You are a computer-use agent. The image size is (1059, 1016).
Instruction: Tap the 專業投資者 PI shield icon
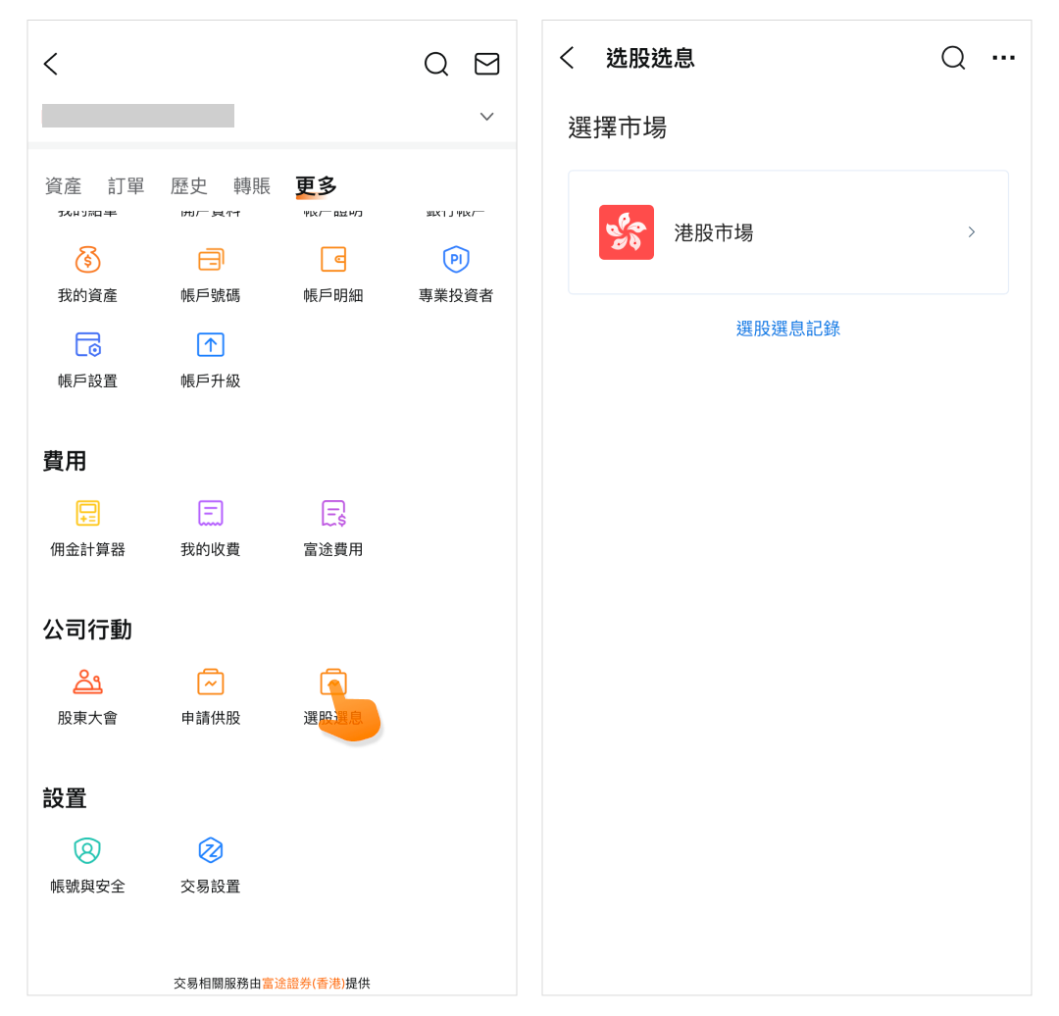(456, 260)
